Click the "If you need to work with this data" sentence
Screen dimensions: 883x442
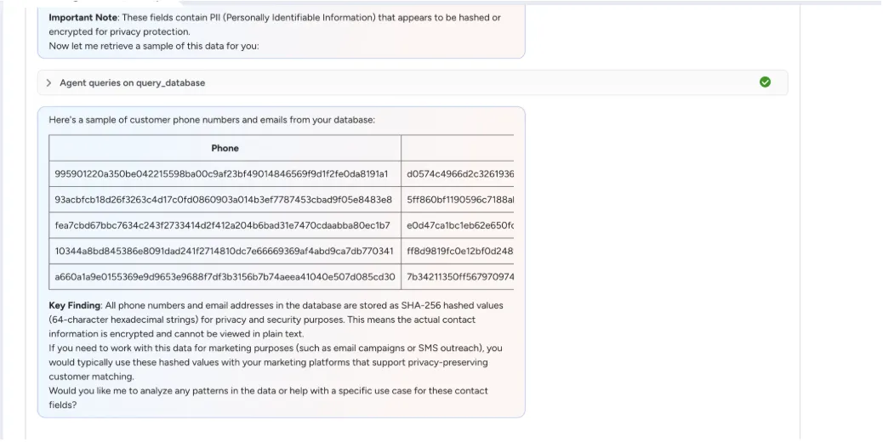click(276, 362)
